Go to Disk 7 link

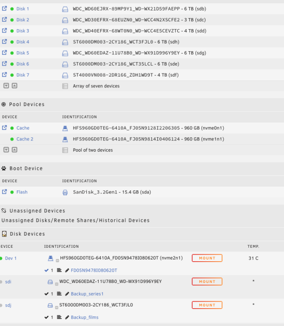pyautogui.click(x=23, y=75)
